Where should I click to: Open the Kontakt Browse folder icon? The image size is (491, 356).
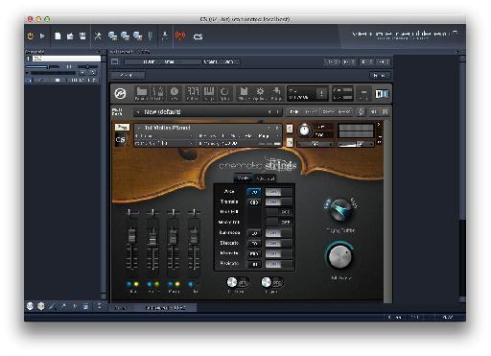point(141,93)
